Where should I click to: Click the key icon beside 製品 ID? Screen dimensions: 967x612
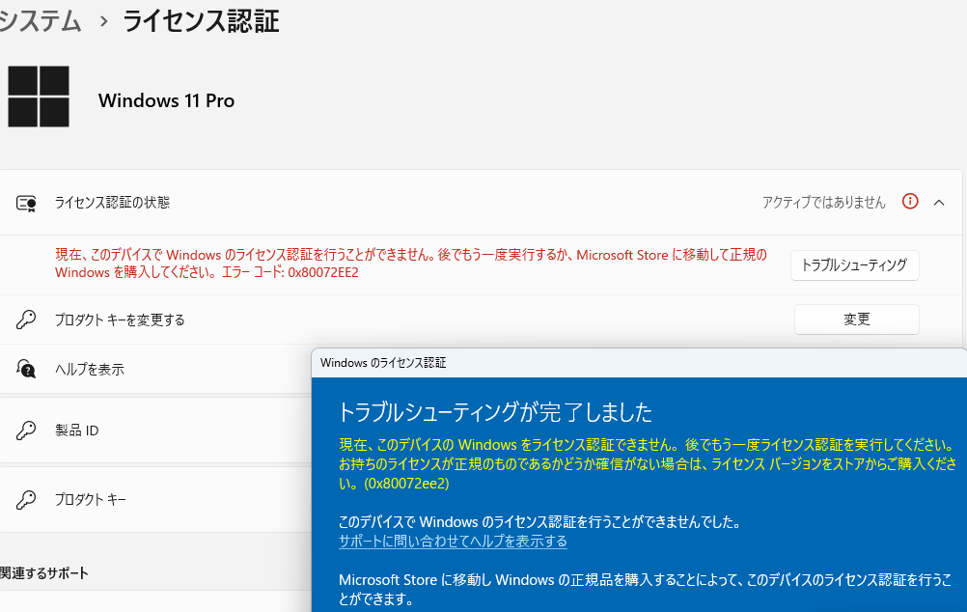(26, 431)
